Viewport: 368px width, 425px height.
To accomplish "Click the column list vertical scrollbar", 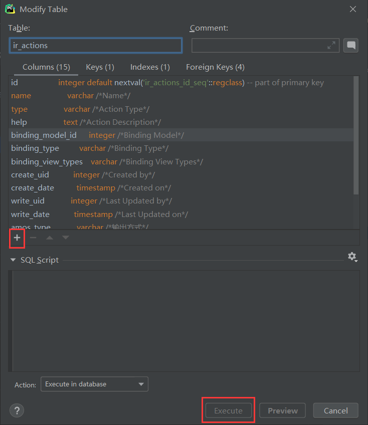I will point(356,135).
